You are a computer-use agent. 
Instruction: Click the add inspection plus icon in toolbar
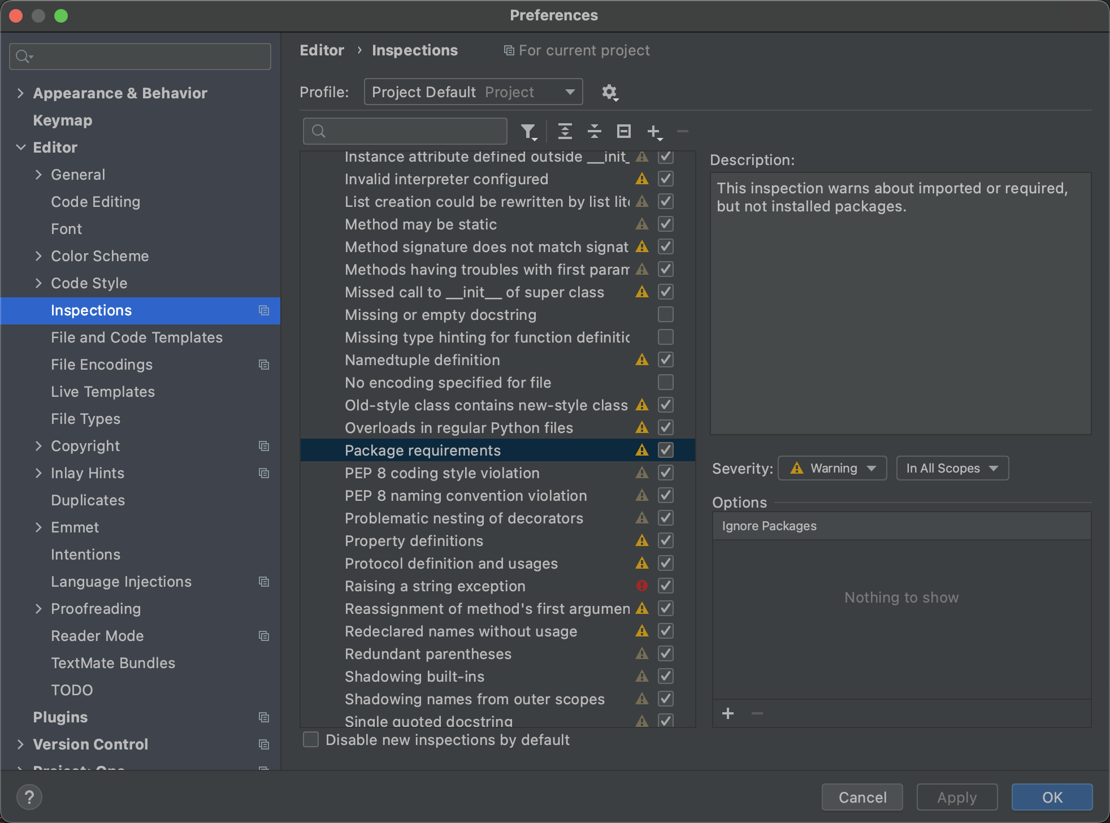[654, 132]
